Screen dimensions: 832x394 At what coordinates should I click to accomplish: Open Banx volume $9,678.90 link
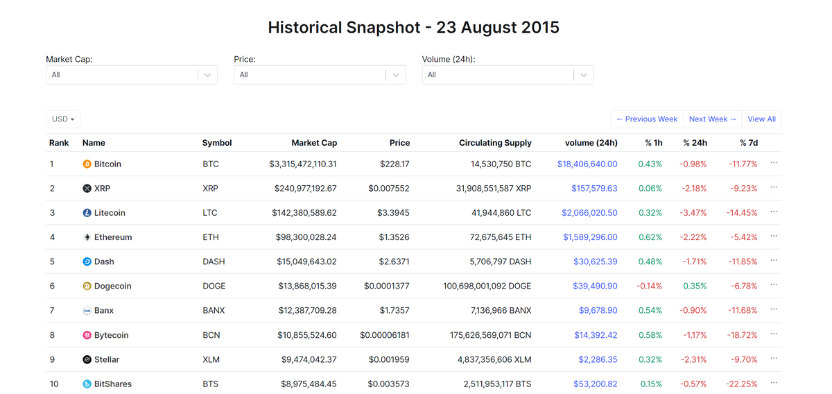(x=598, y=311)
